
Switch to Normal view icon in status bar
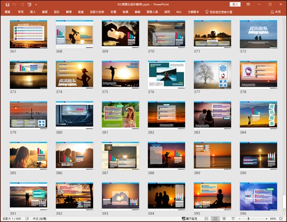pos(206,219)
